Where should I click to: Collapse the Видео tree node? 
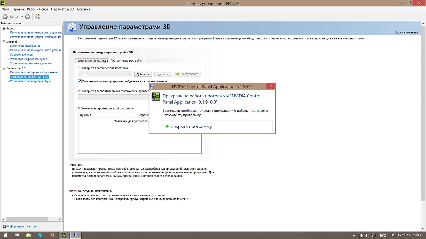pyautogui.click(x=4, y=28)
